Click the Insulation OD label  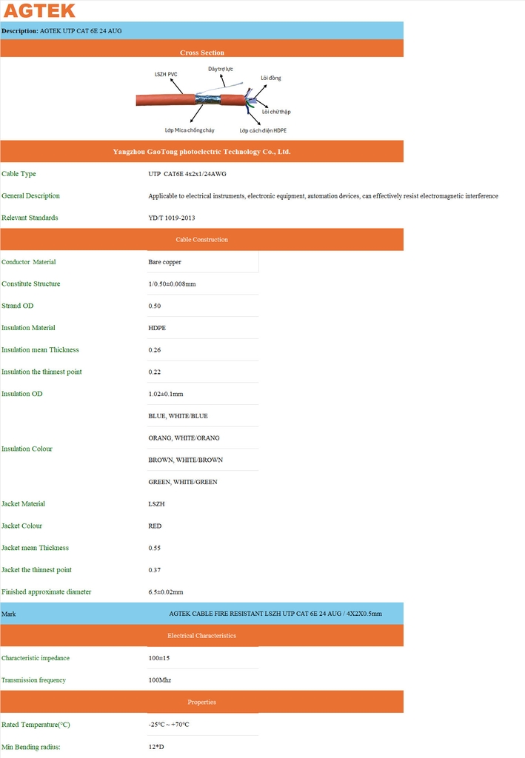21,394
